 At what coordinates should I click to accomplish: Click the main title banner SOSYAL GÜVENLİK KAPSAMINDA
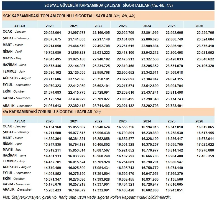(108, 5)
